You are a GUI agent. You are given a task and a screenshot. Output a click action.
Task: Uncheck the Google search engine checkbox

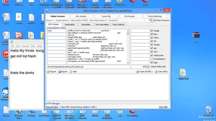(152, 31)
